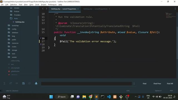Expand the storage folder
The width and height of the screenshot is (178, 100).
coord(14,50)
